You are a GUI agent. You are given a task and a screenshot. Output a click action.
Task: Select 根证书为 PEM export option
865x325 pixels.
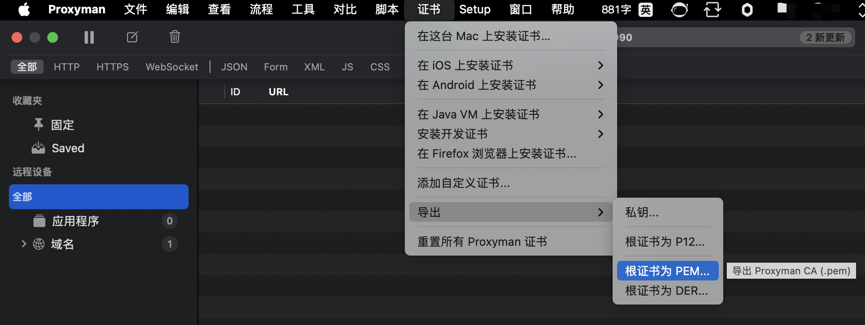point(667,271)
